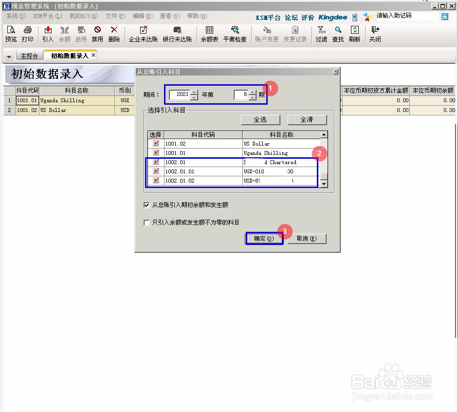Select cell 1001.01 in main table
458x412 pixels.
click(27, 100)
